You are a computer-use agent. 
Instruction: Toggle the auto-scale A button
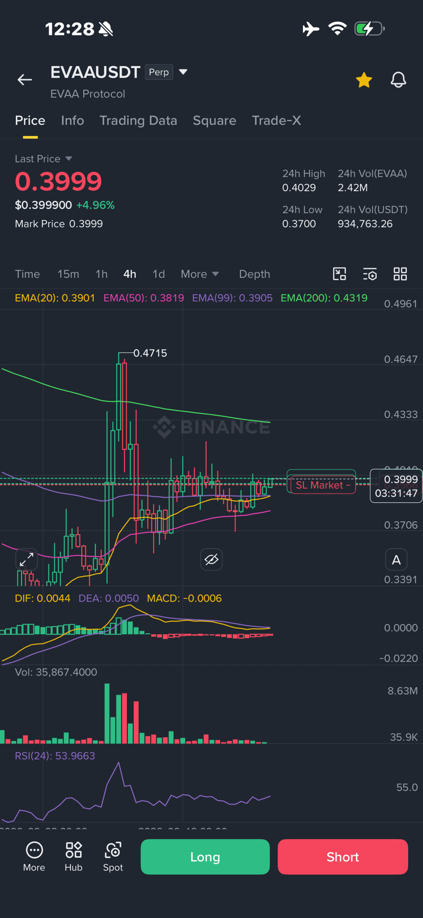(x=396, y=560)
